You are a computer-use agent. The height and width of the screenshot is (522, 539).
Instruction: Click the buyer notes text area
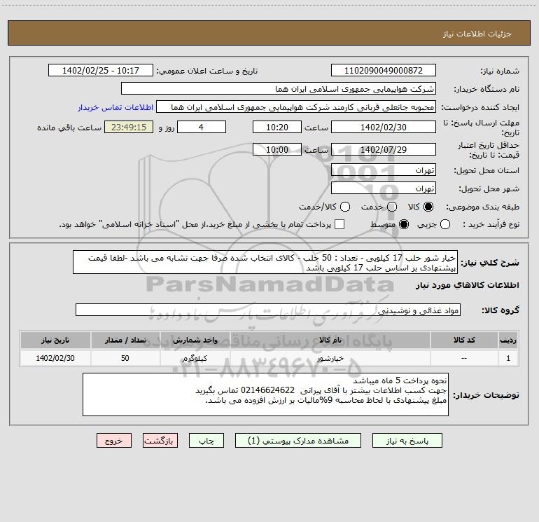click(265, 394)
